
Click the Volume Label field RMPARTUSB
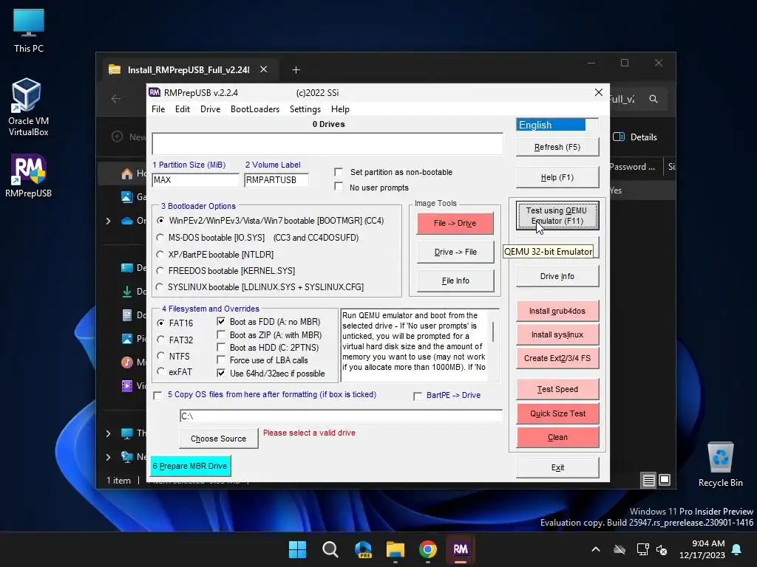(x=276, y=180)
